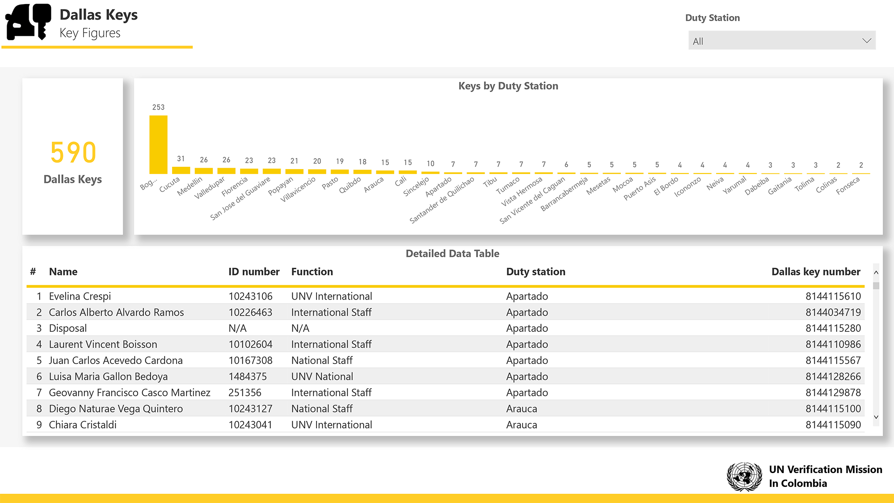Select Carlos Alberto Alvardo Ramos name
This screenshot has height=503, width=894.
click(116, 313)
